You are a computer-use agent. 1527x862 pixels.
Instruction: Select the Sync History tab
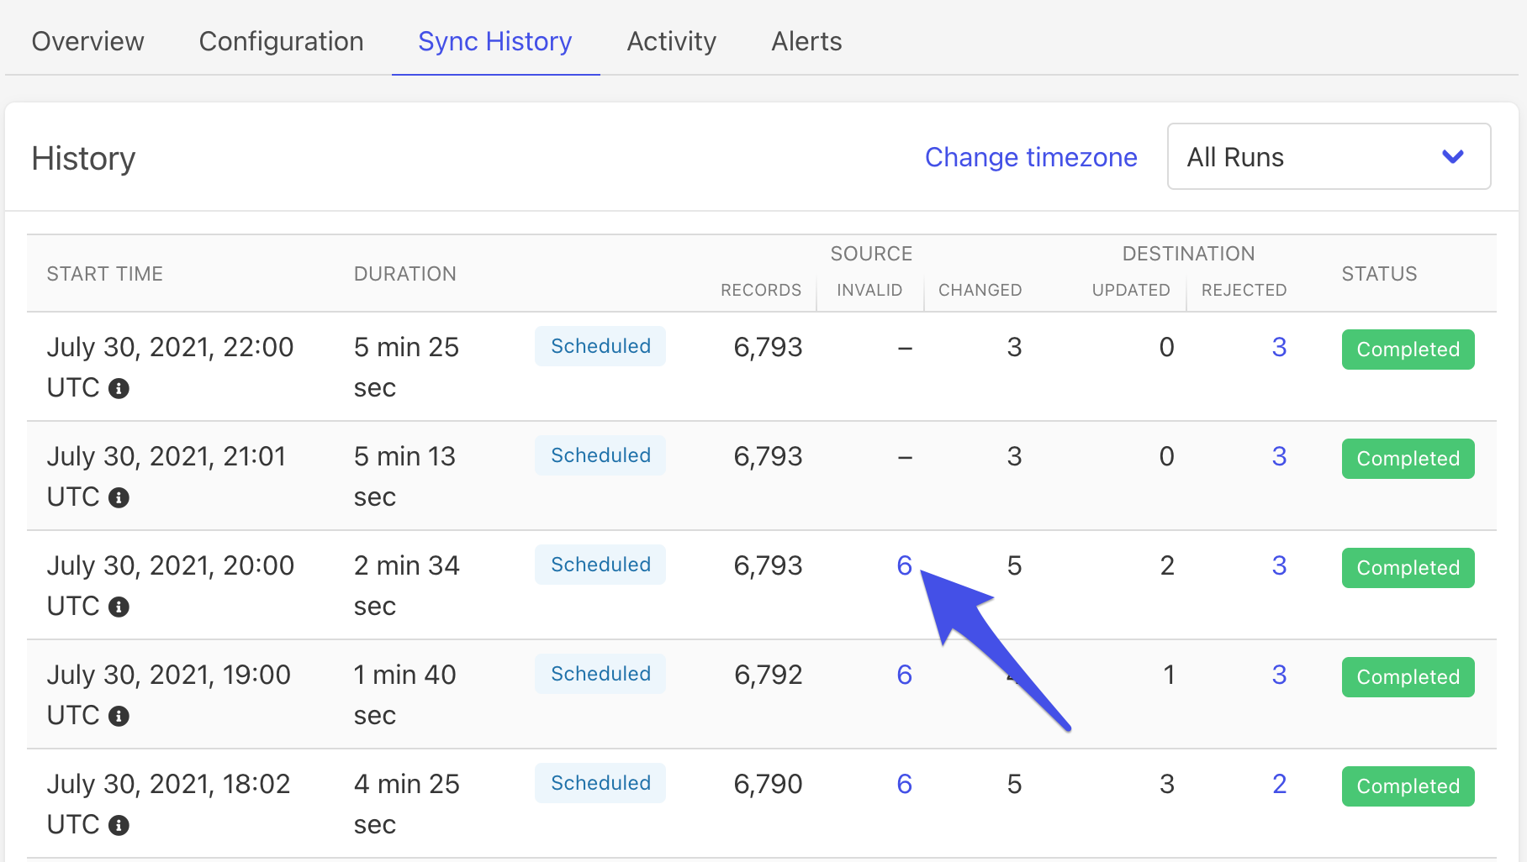click(x=494, y=41)
